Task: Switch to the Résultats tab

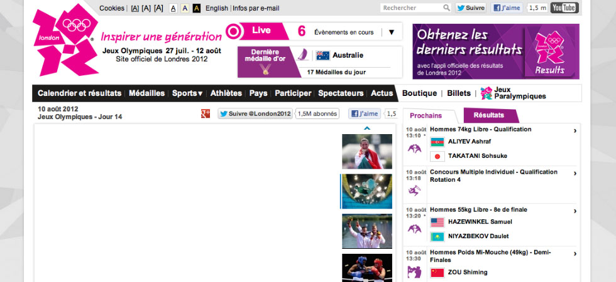Action: 489,115
